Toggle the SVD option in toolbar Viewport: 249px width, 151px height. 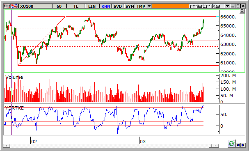click(118, 6)
